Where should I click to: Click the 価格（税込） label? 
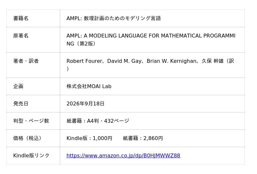tap(27, 138)
